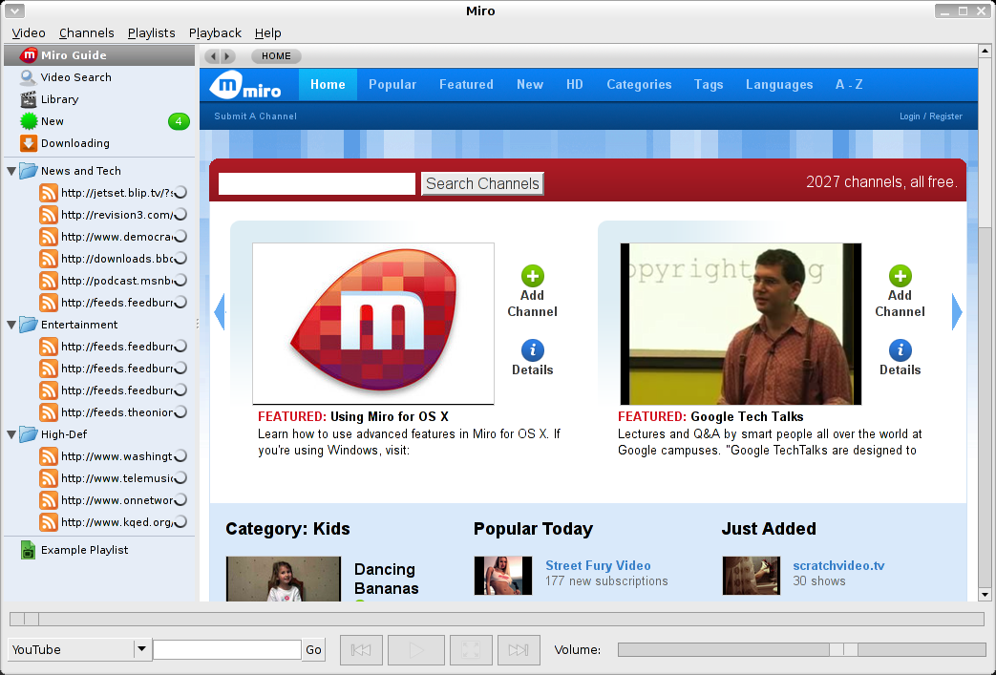
Task: Open the Example Playlist
Action: click(99, 550)
